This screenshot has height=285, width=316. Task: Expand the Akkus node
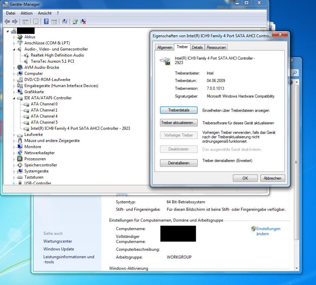click(x=14, y=37)
